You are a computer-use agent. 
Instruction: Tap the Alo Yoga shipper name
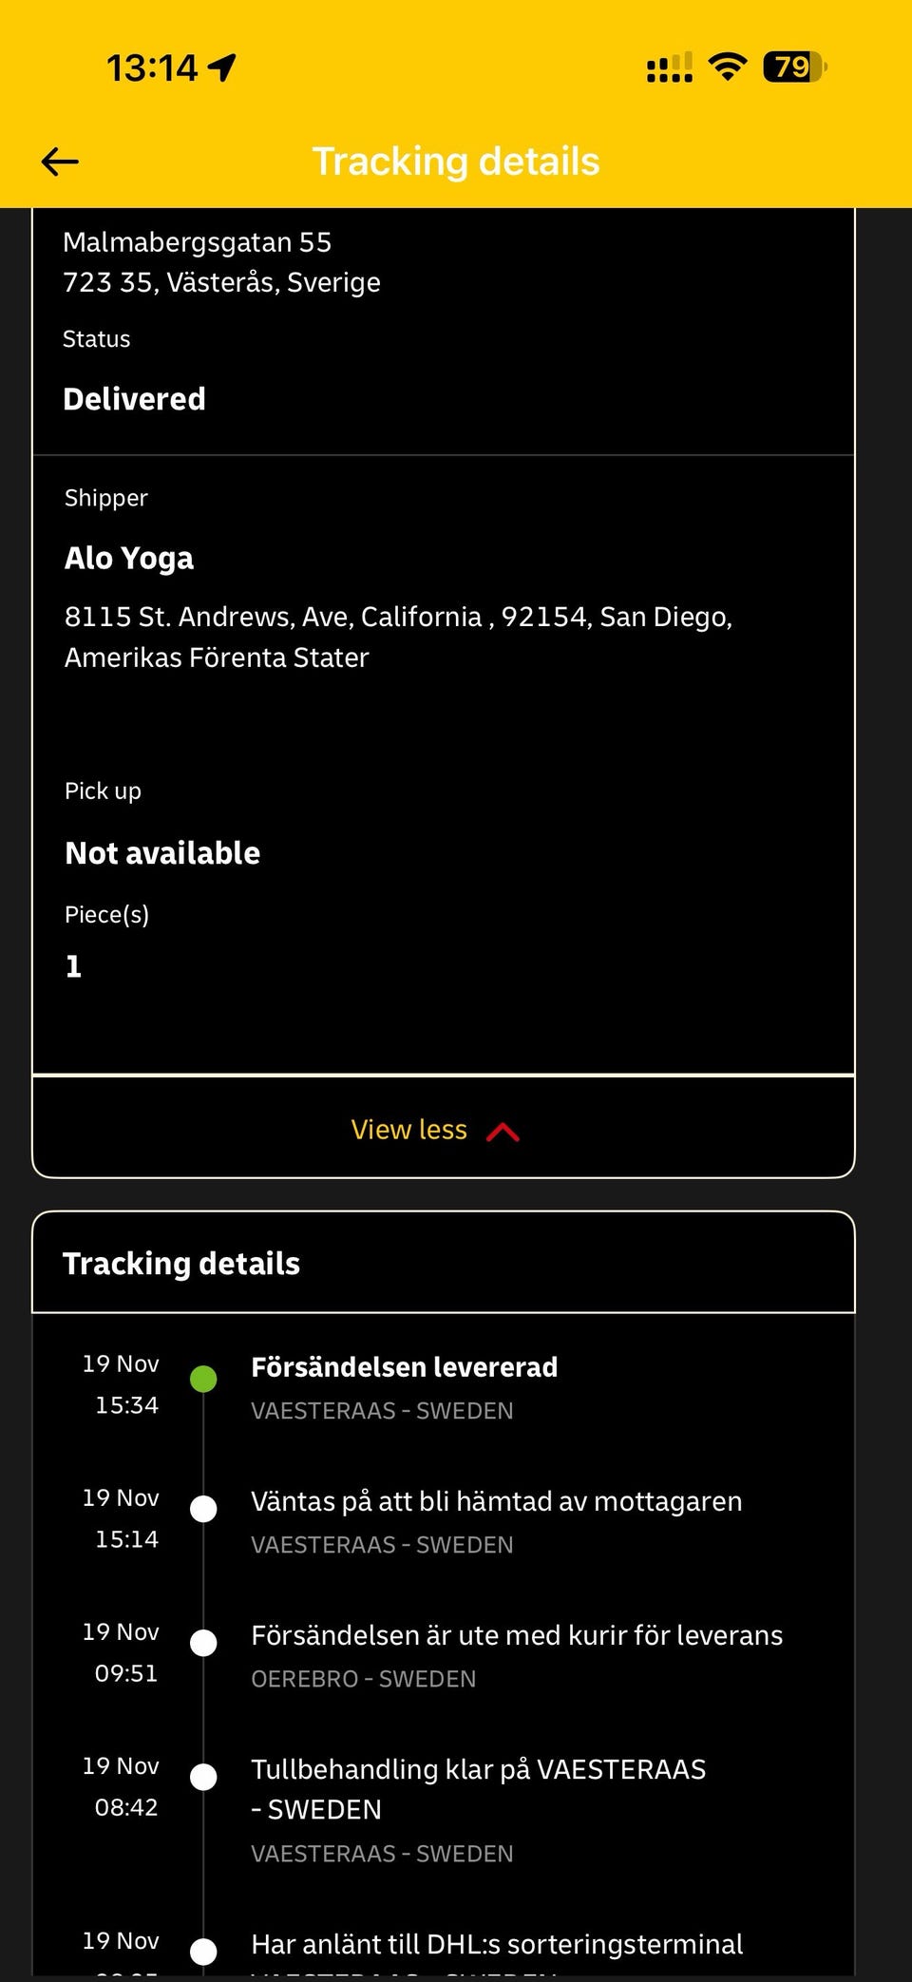tap(129, 559)
